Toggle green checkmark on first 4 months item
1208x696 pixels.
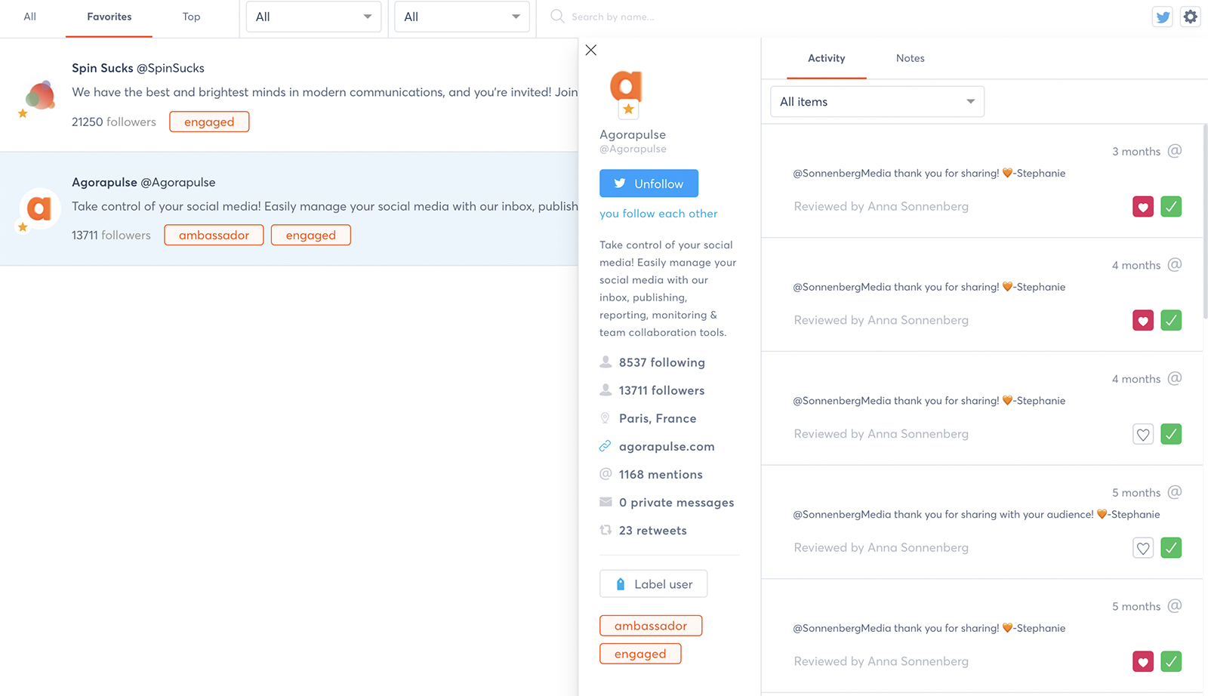tap(1171, 321)
